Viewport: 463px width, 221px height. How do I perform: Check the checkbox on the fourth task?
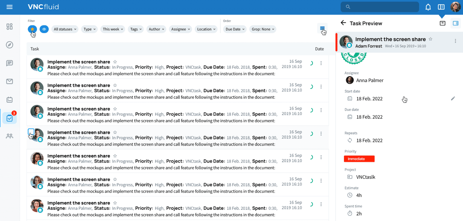point(31,132)
